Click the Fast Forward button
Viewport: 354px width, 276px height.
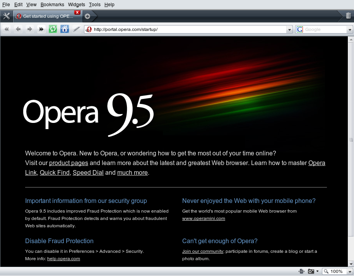pyautogui.click(x=41, y=29)
